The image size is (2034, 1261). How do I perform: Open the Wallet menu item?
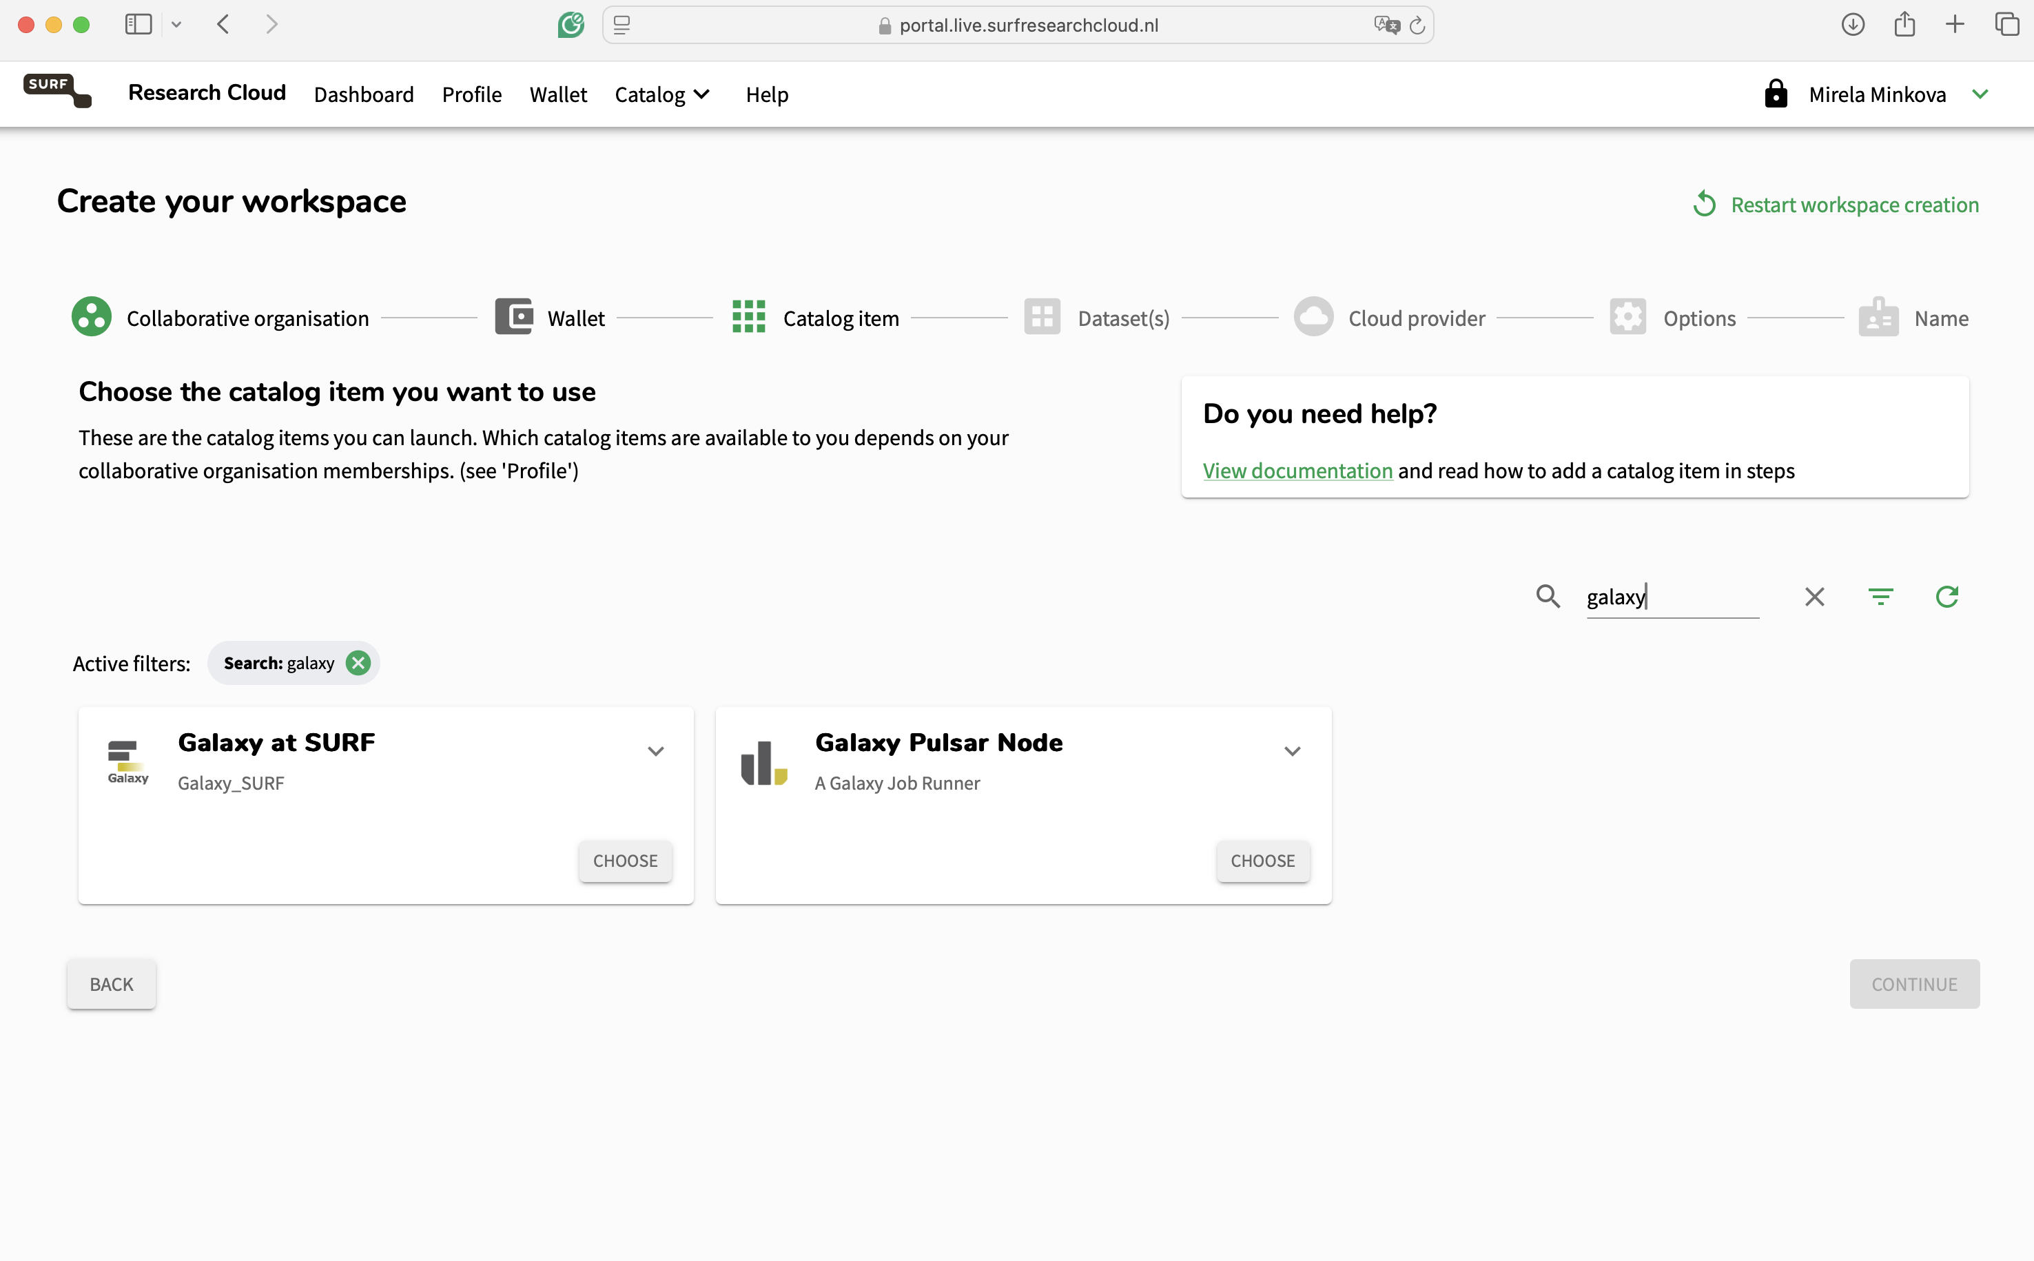(x=558, y=94)
